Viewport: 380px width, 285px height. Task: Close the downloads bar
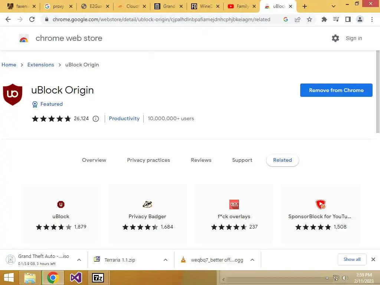[373, 259]
